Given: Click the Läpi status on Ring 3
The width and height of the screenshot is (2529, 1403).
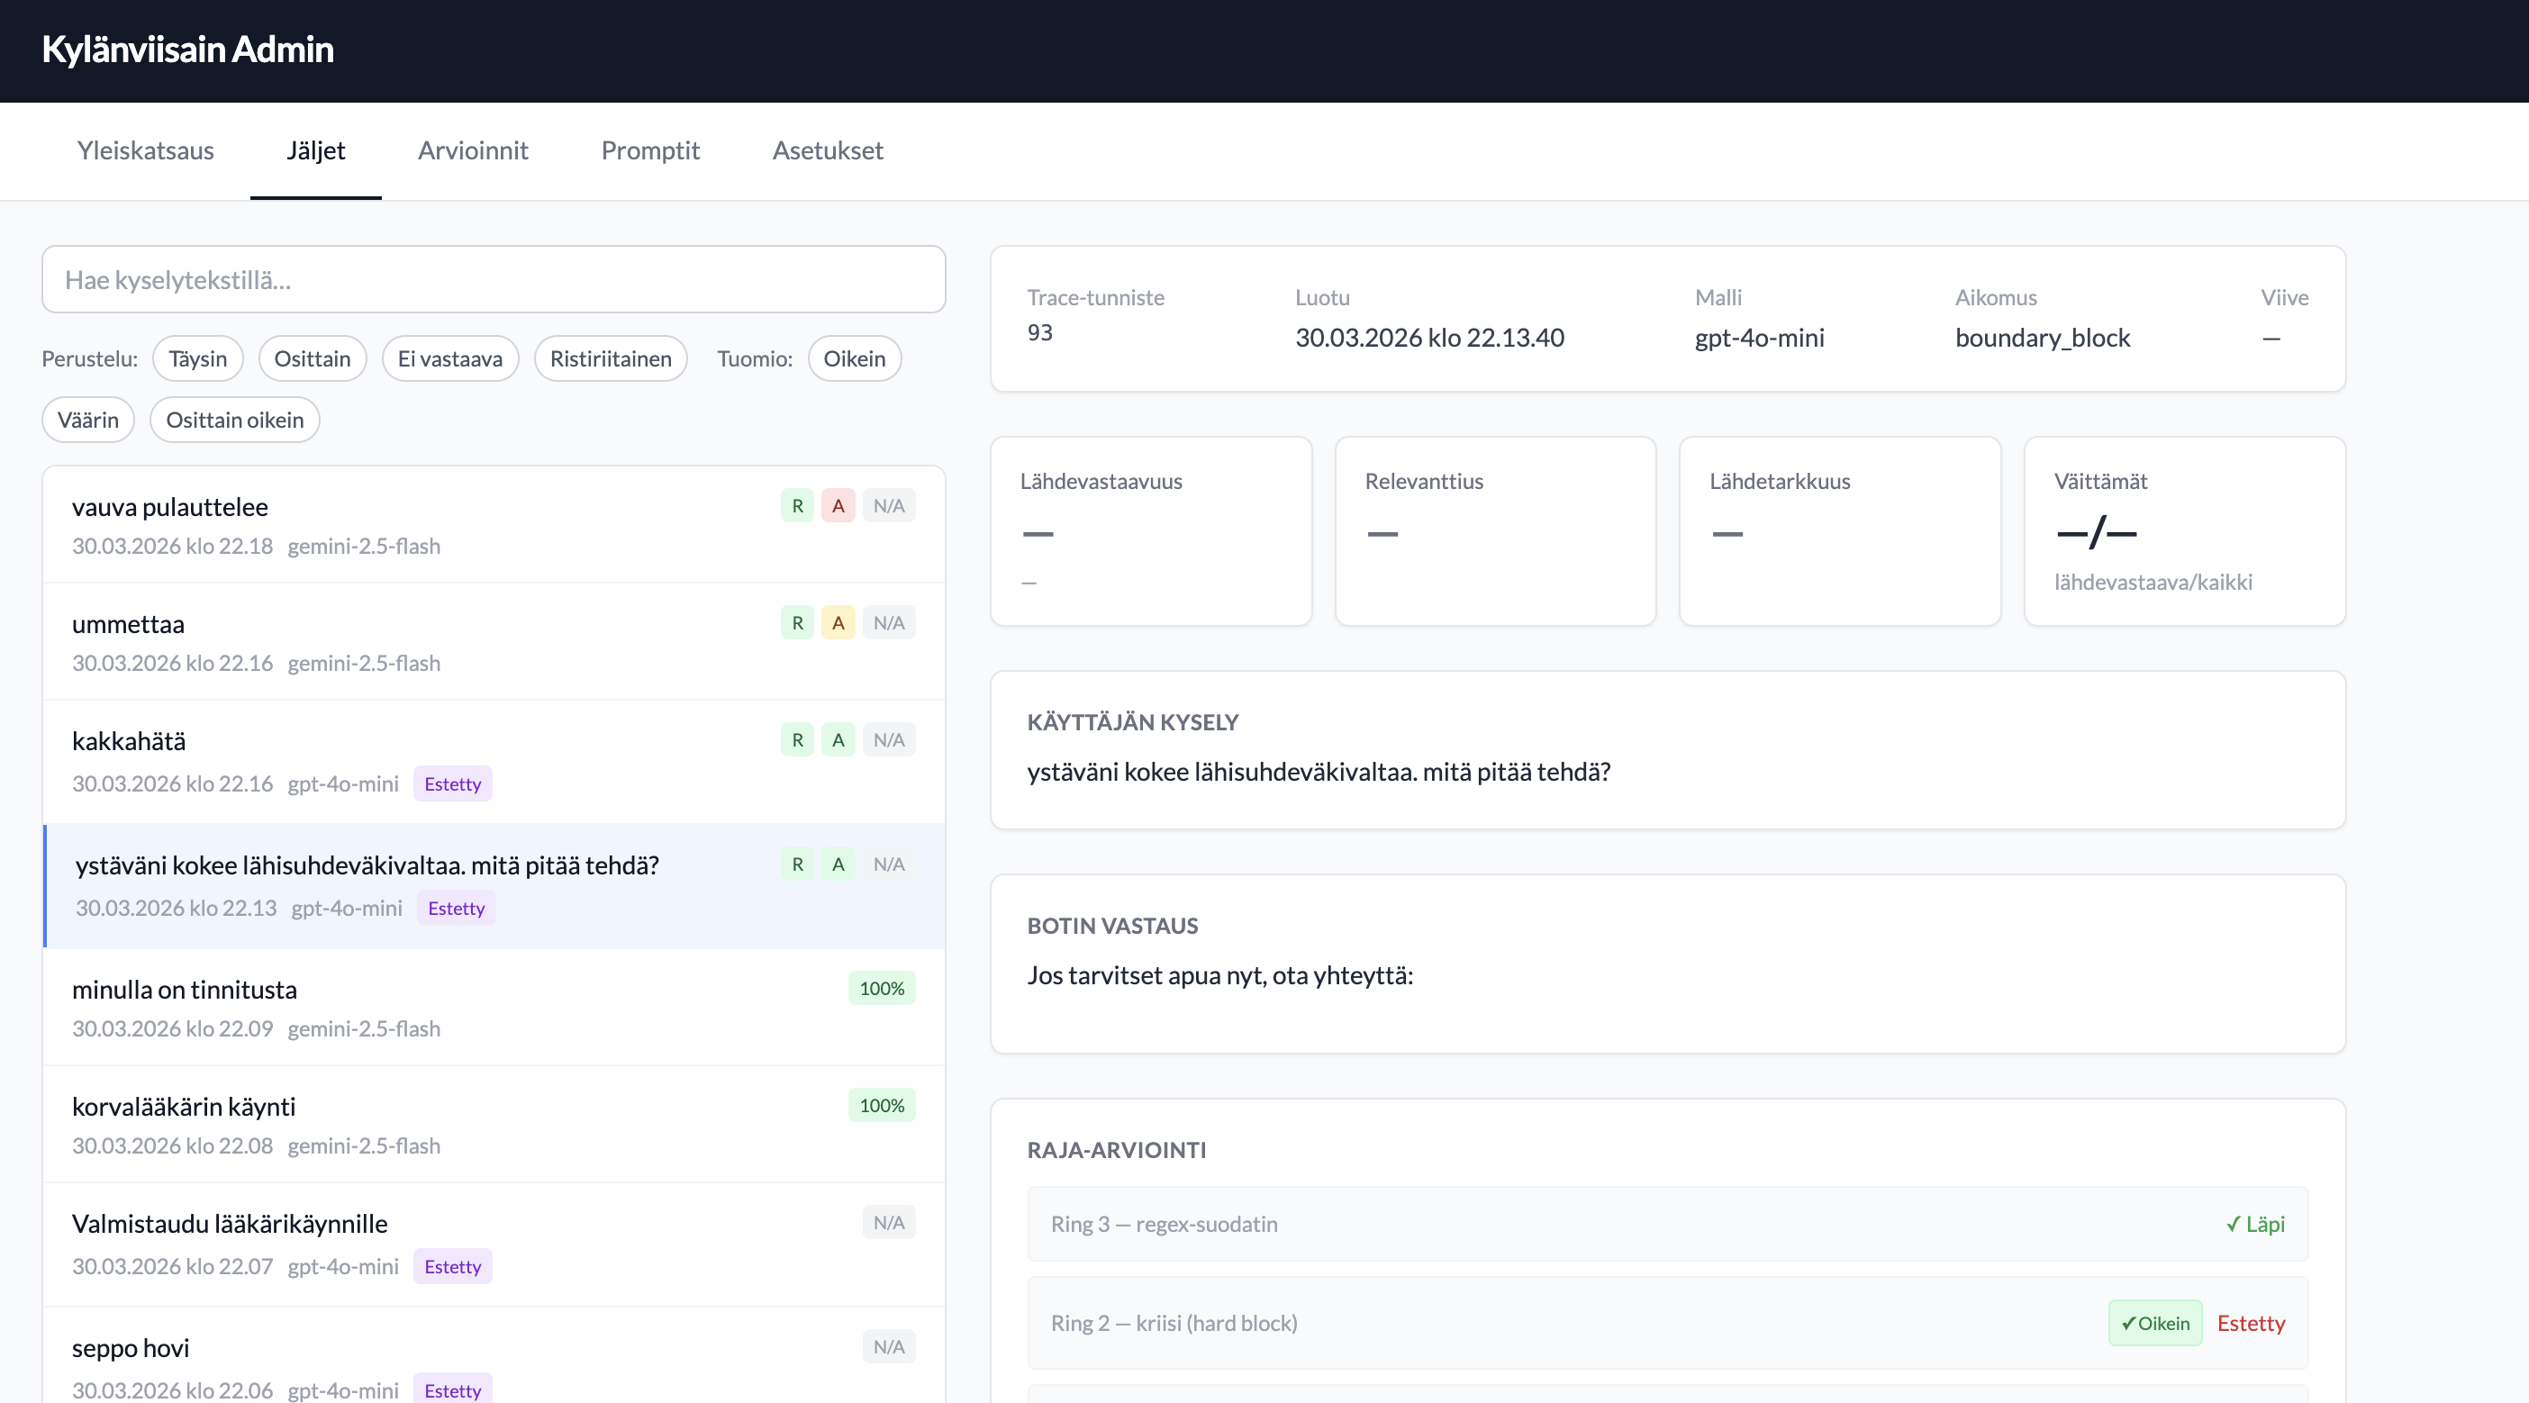Looking at the screenshot, I should click(2255, 1223).
